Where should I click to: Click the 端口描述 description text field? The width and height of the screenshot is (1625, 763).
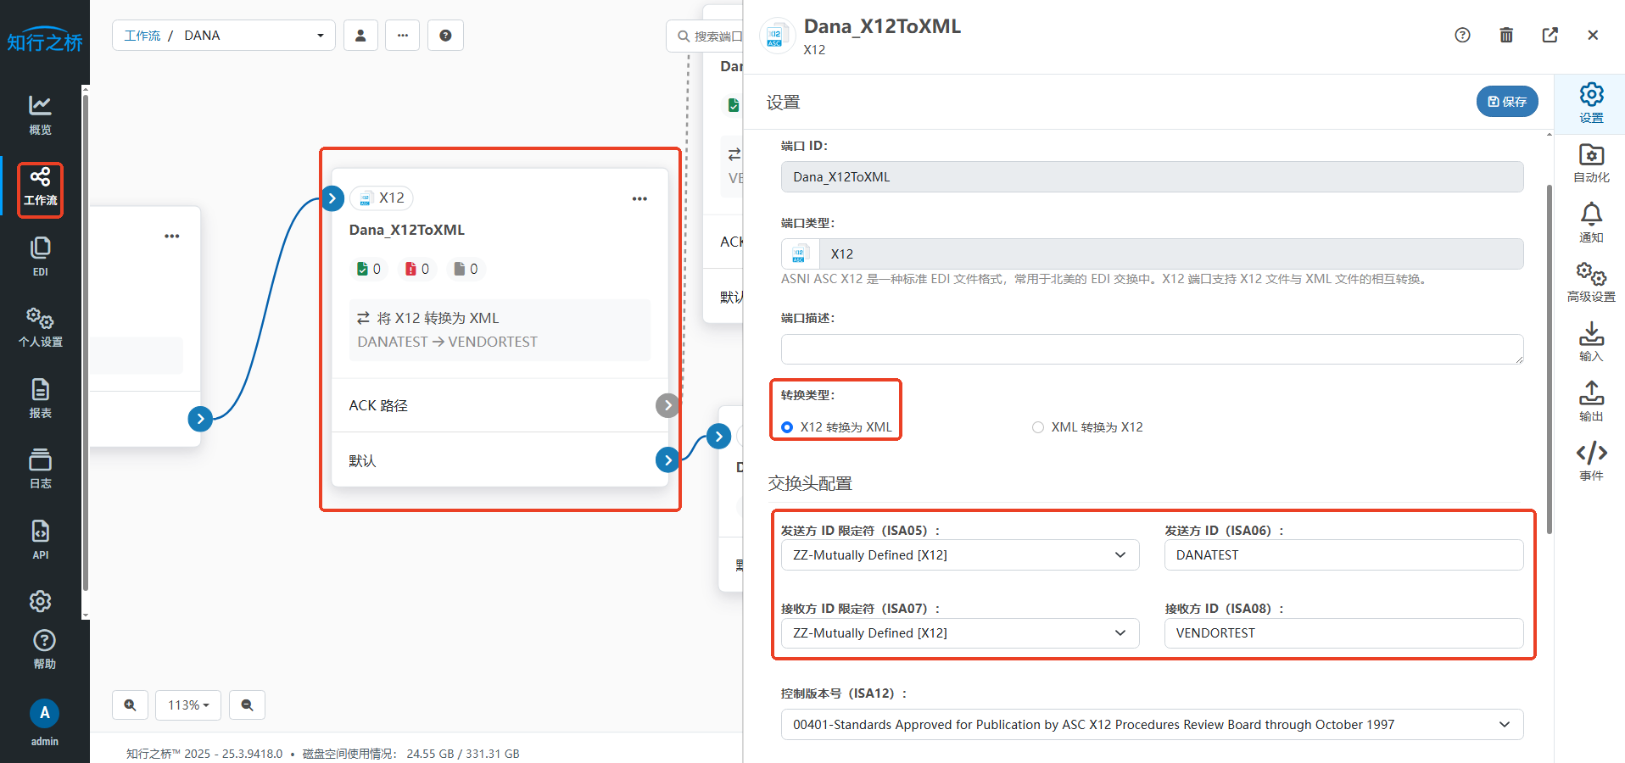click(1151, 349)
